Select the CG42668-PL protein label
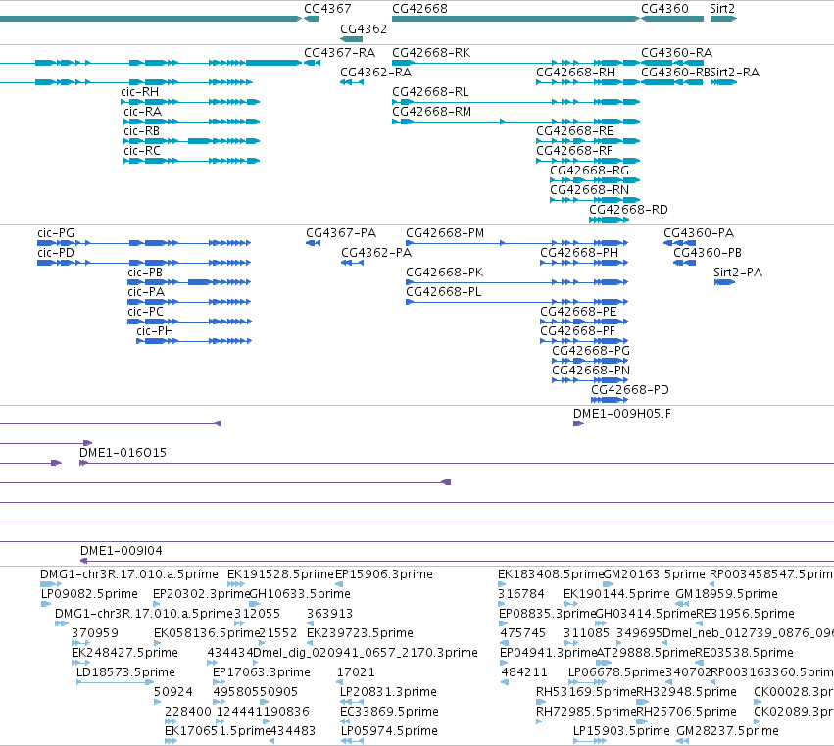This screenshot has width=834, height=746. tap(444, 292)
